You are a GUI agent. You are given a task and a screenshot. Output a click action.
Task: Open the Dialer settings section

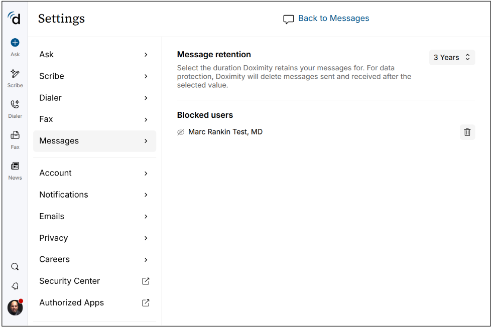(x=94, y=98)
